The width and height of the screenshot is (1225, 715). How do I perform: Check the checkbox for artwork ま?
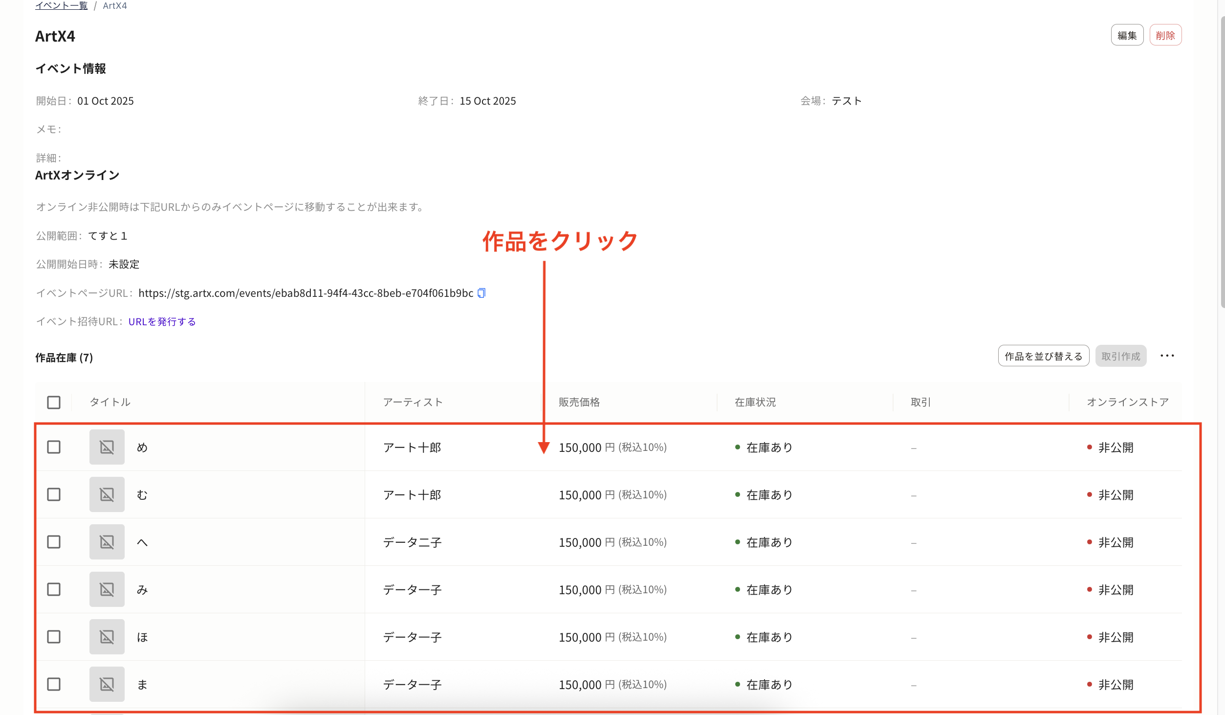point(53,684)
